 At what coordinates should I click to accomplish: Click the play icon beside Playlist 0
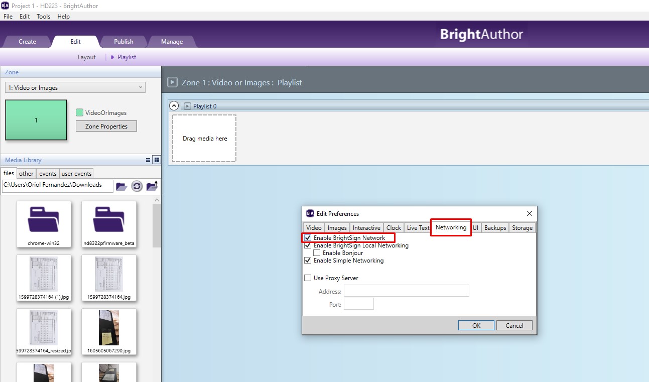coord(187,106)
